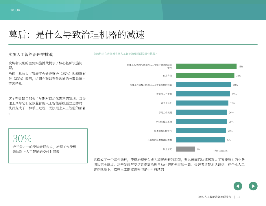This screenshot has width=266, height=206.
Task: Click the 24% value label
Action: point(229,140)
